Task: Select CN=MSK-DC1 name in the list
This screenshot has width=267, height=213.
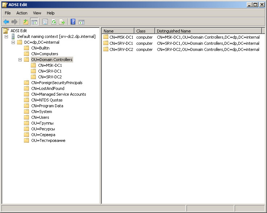Action: click(x=121, y=37)
